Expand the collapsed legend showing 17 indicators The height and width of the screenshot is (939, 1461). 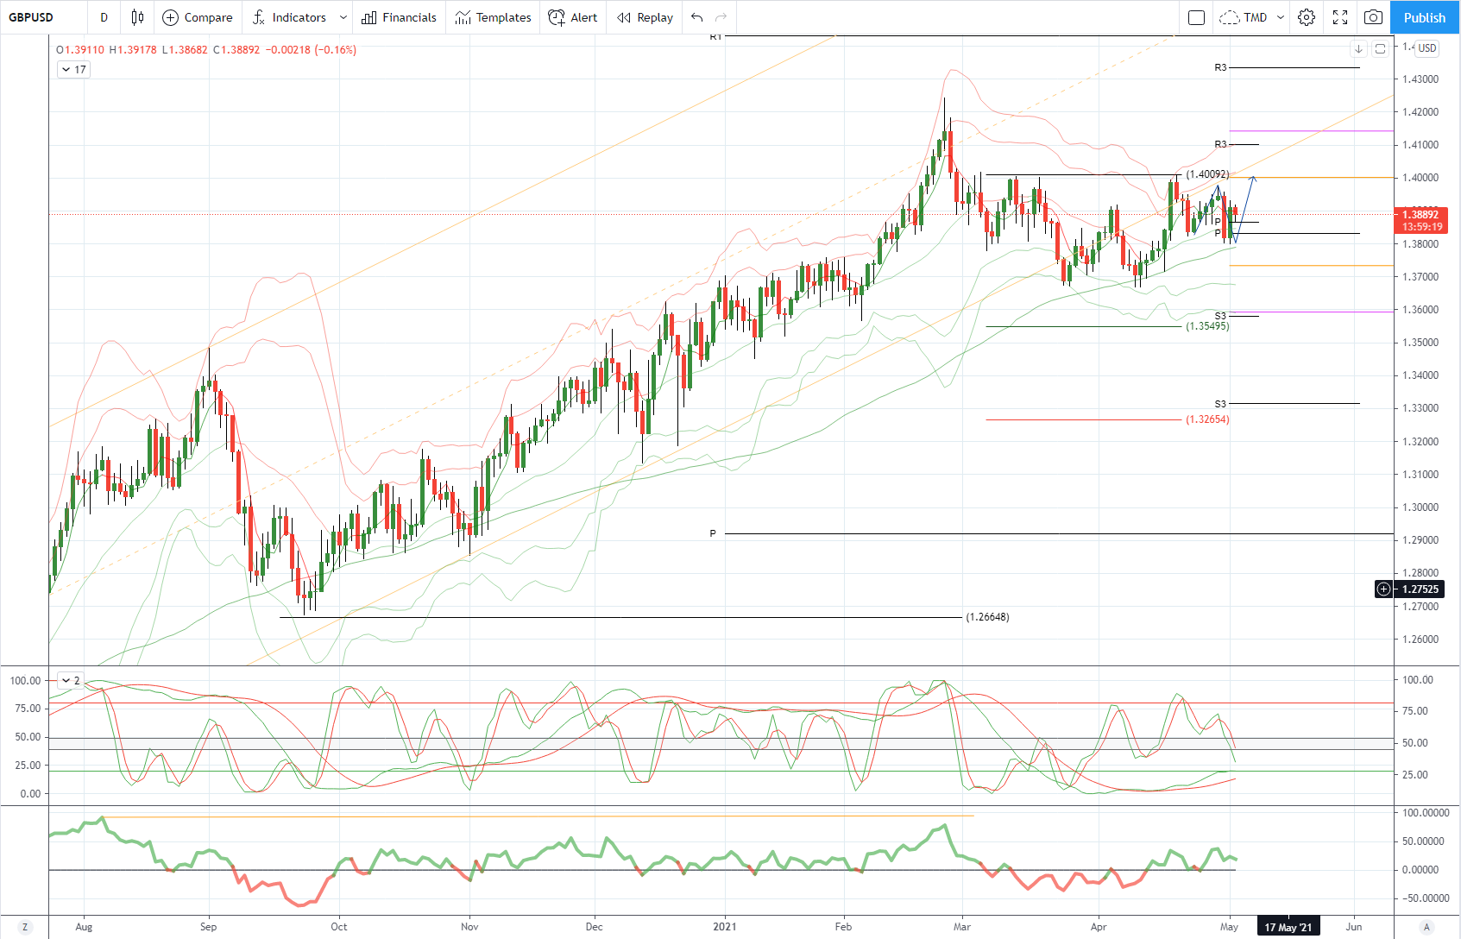[73, 70]
